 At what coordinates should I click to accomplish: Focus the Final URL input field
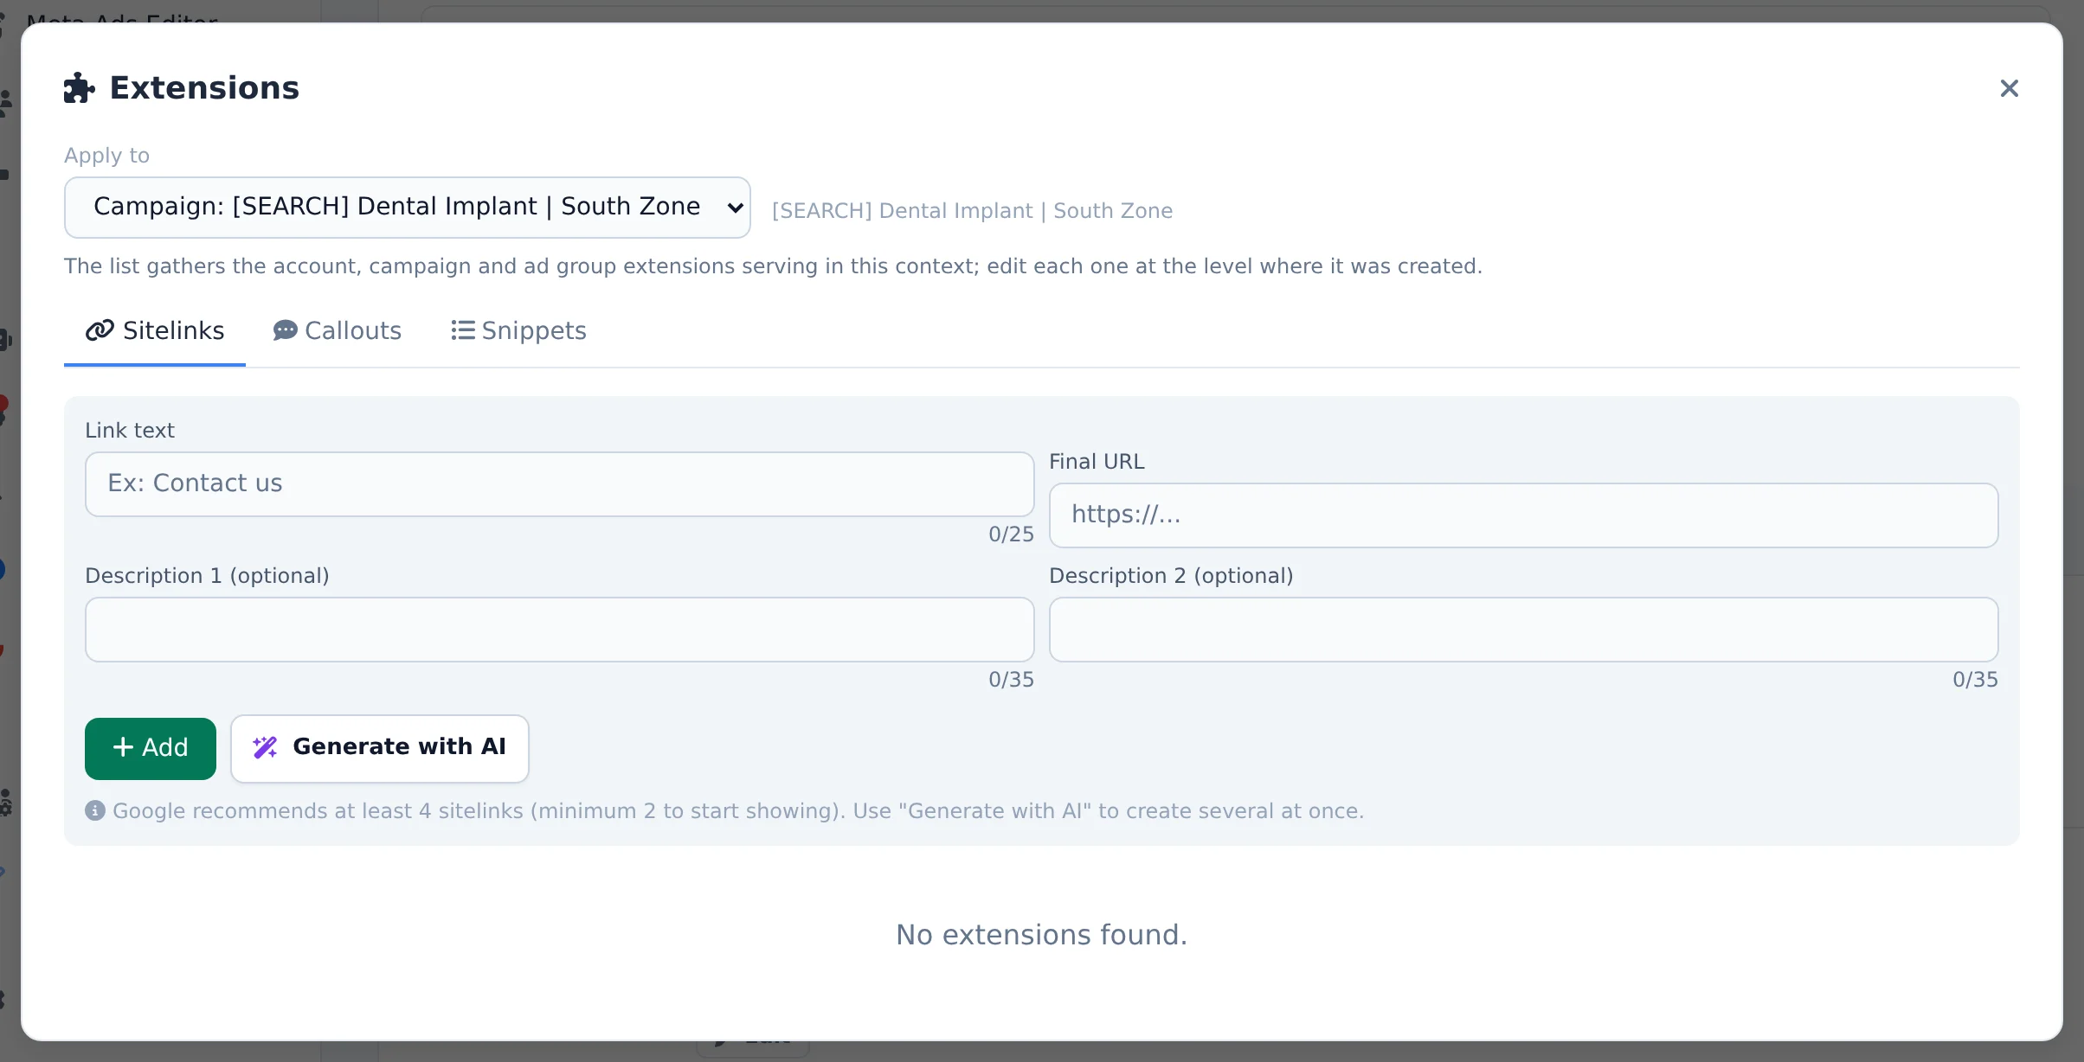click(x=1523, y=515)
